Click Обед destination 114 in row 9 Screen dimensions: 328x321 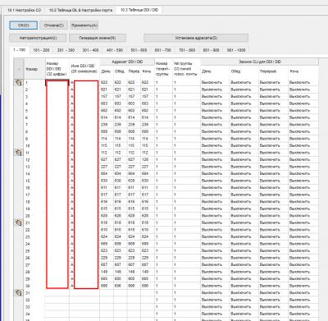[x=120, y=139]
